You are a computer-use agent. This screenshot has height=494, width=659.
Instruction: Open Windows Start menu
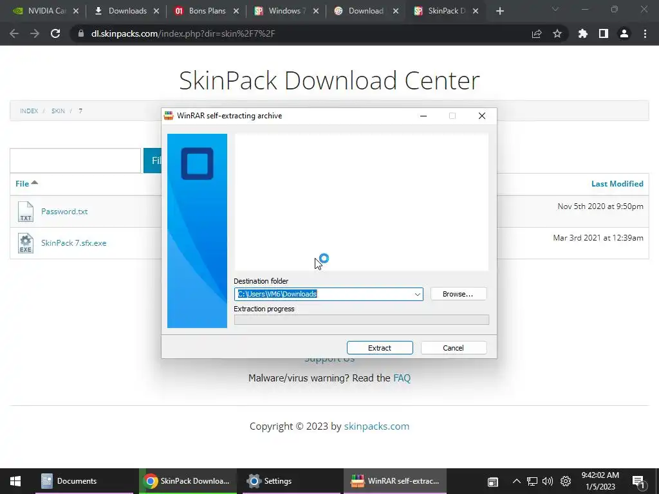15,481
